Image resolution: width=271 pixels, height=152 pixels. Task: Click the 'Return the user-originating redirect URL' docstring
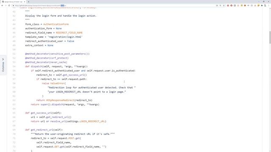click(72, 134)
